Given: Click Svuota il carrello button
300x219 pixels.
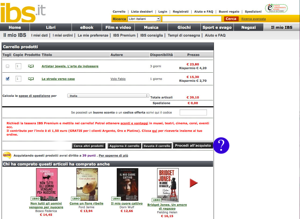Looking at the screenshot, I should coord(157,146).
